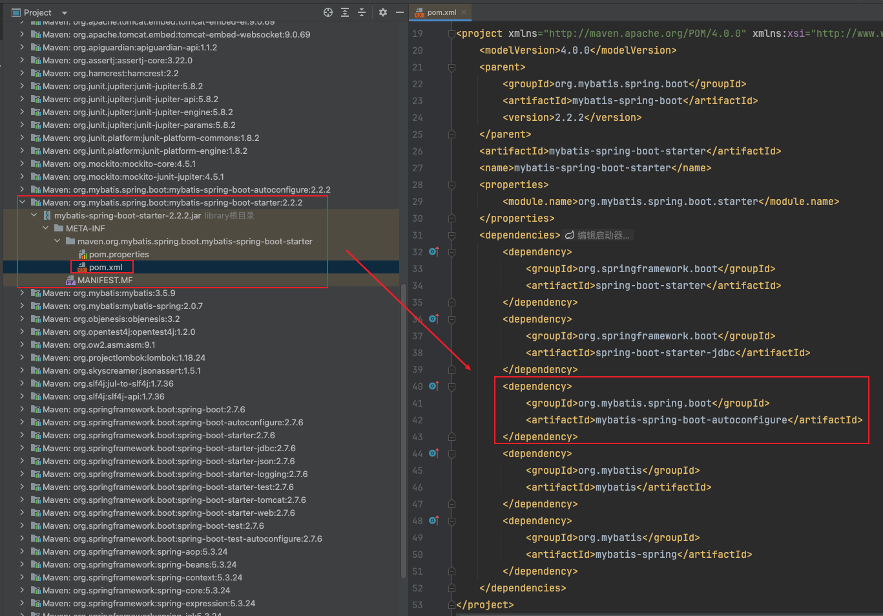The width and height of the screenshot is (883, 616).
Task: Select Maven mybatis-spring-boot-autoconfigure:2.2.2 row
Action: [201, 189]
